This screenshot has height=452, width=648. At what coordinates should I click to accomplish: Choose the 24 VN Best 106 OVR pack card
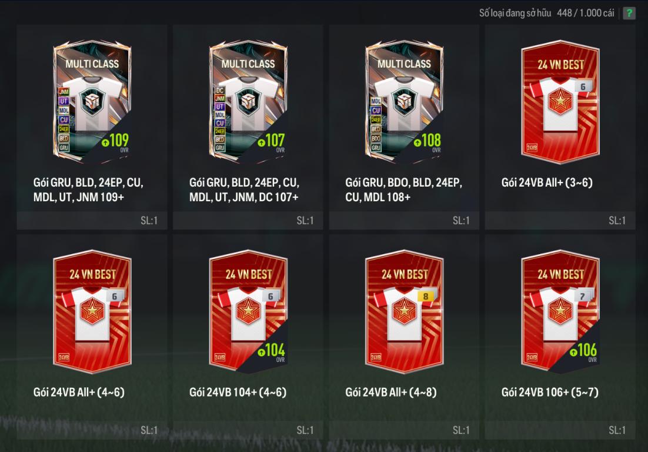coord(560,312)
